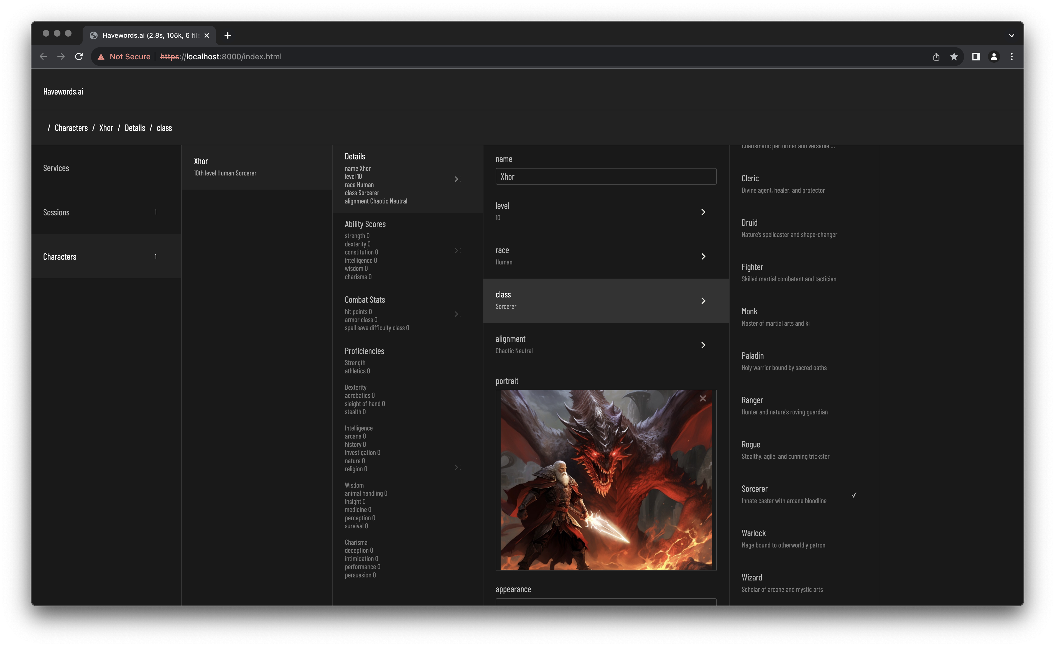The image size is (1055, 647).
Task: Bookmark page with the star icon
Action: click(x=954, y=57)
